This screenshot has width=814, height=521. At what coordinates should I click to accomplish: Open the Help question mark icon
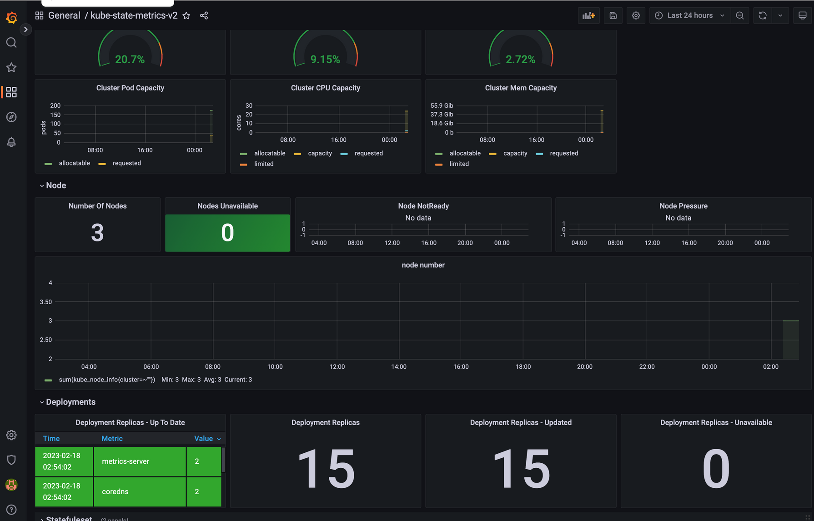(11, 510)
